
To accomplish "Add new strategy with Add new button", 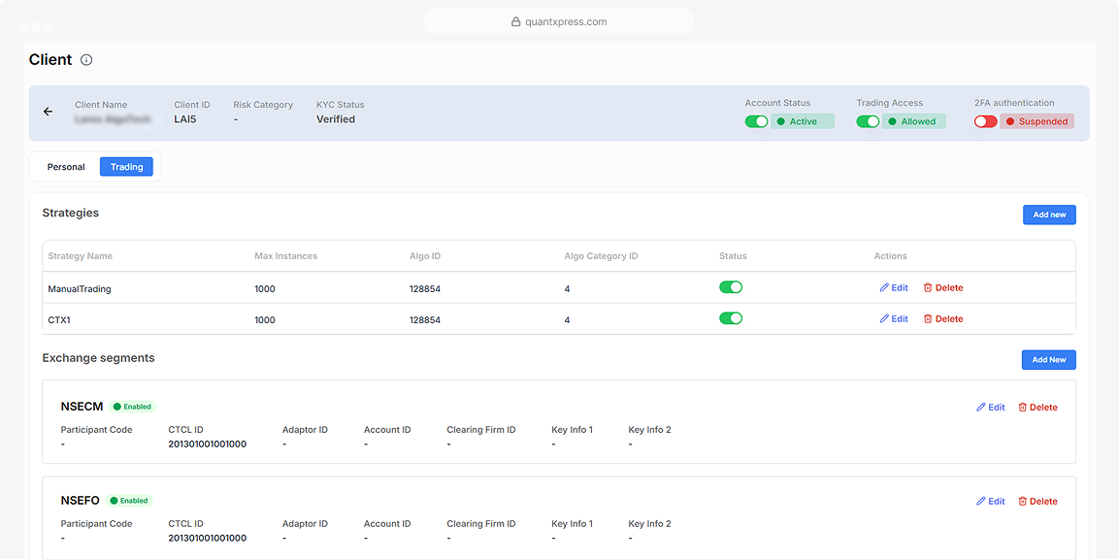I will (1049, 214).
